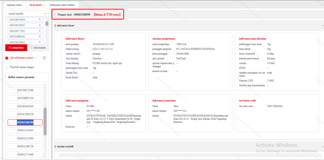Select Waybill utama denga… radio option
The width and height of the screenshot is (324, 160).
(7, 67)
